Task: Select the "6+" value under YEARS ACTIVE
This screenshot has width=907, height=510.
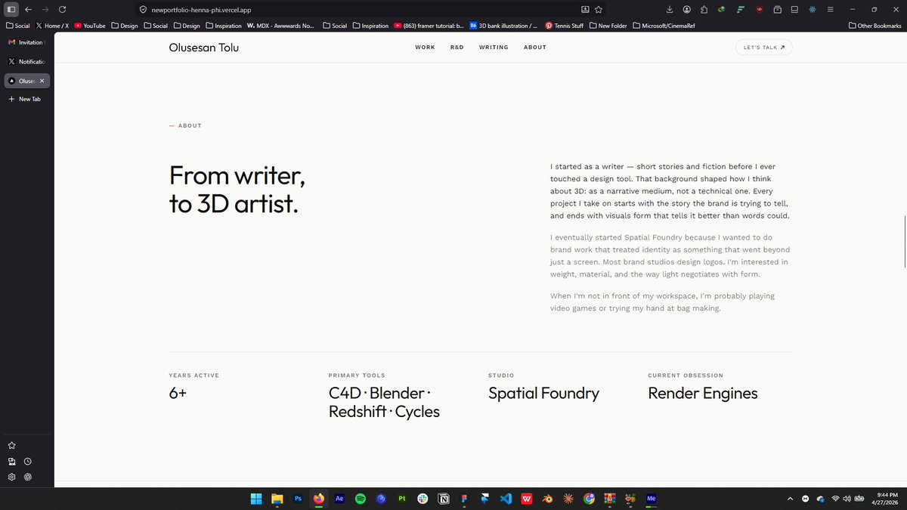Action: pos(178,393)
